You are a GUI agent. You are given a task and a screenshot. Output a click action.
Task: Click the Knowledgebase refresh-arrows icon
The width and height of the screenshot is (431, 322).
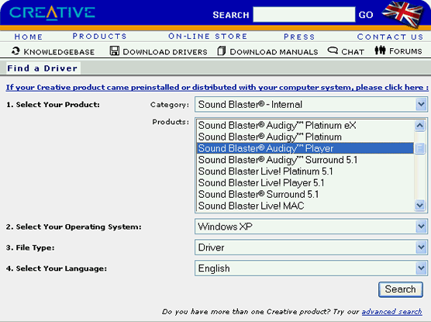tap(16, 51)
